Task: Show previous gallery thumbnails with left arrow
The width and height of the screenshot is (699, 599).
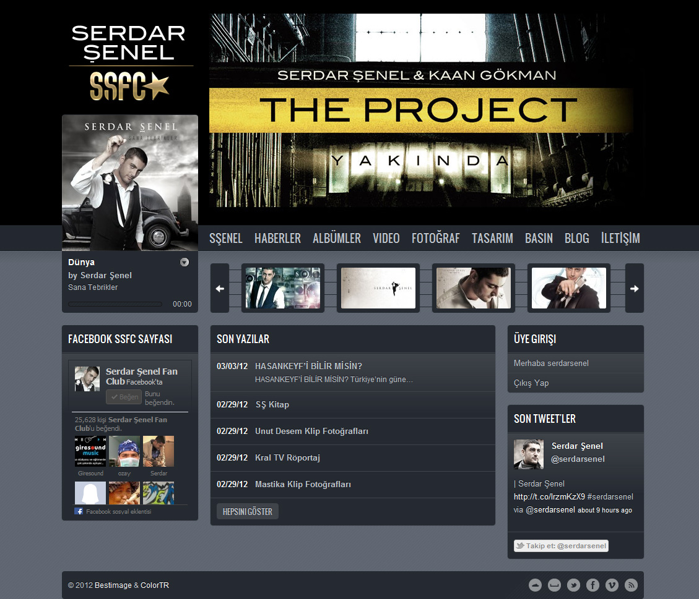Action: (220, 289)
